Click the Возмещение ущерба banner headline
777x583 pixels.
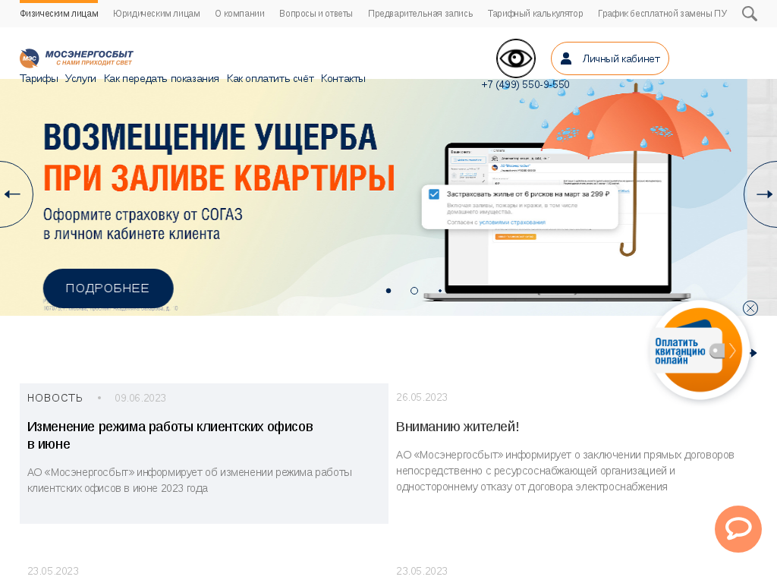(211, 137)
